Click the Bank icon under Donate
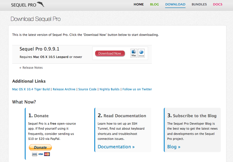233x162 pixels. (35, 154)
